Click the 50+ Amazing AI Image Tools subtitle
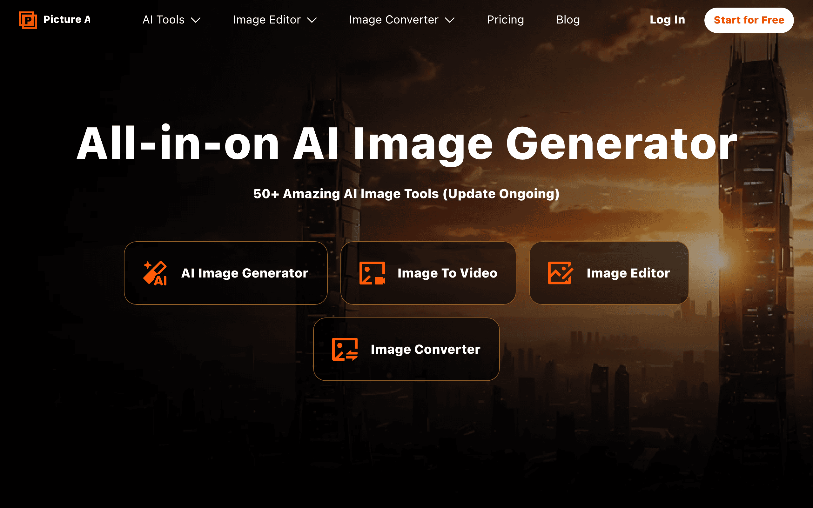Image resolution: width=813 pixels, height=508 pixels. coord(406,194)
